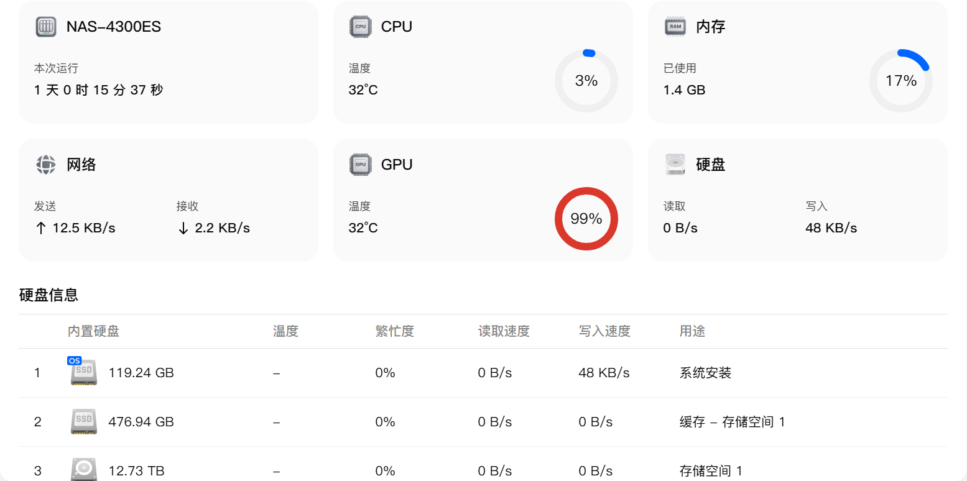This screenshot has height=481, width=967.
Task: Select the 缓存 – 存储空间 1 row
Action: (x=483, y=422)
